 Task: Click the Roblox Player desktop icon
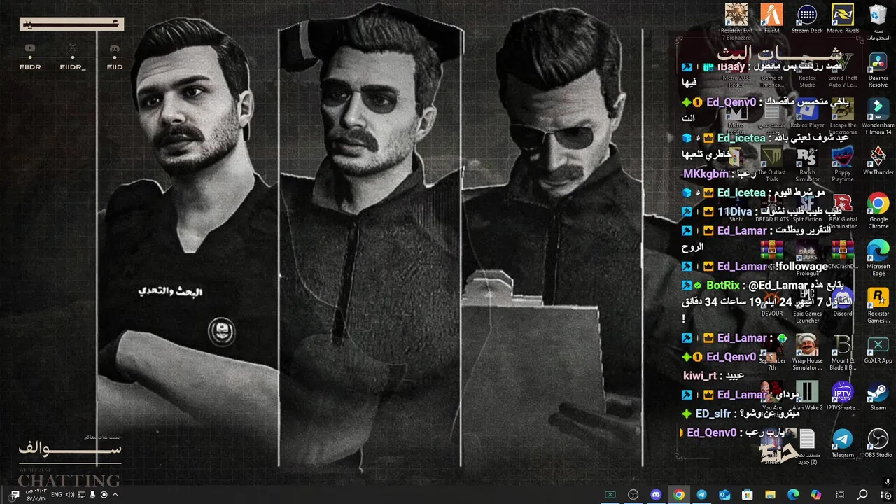[x=807, y=113]
